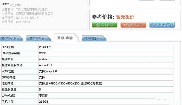Select the 2.96GHz CPU value cell

click(45, 47)
